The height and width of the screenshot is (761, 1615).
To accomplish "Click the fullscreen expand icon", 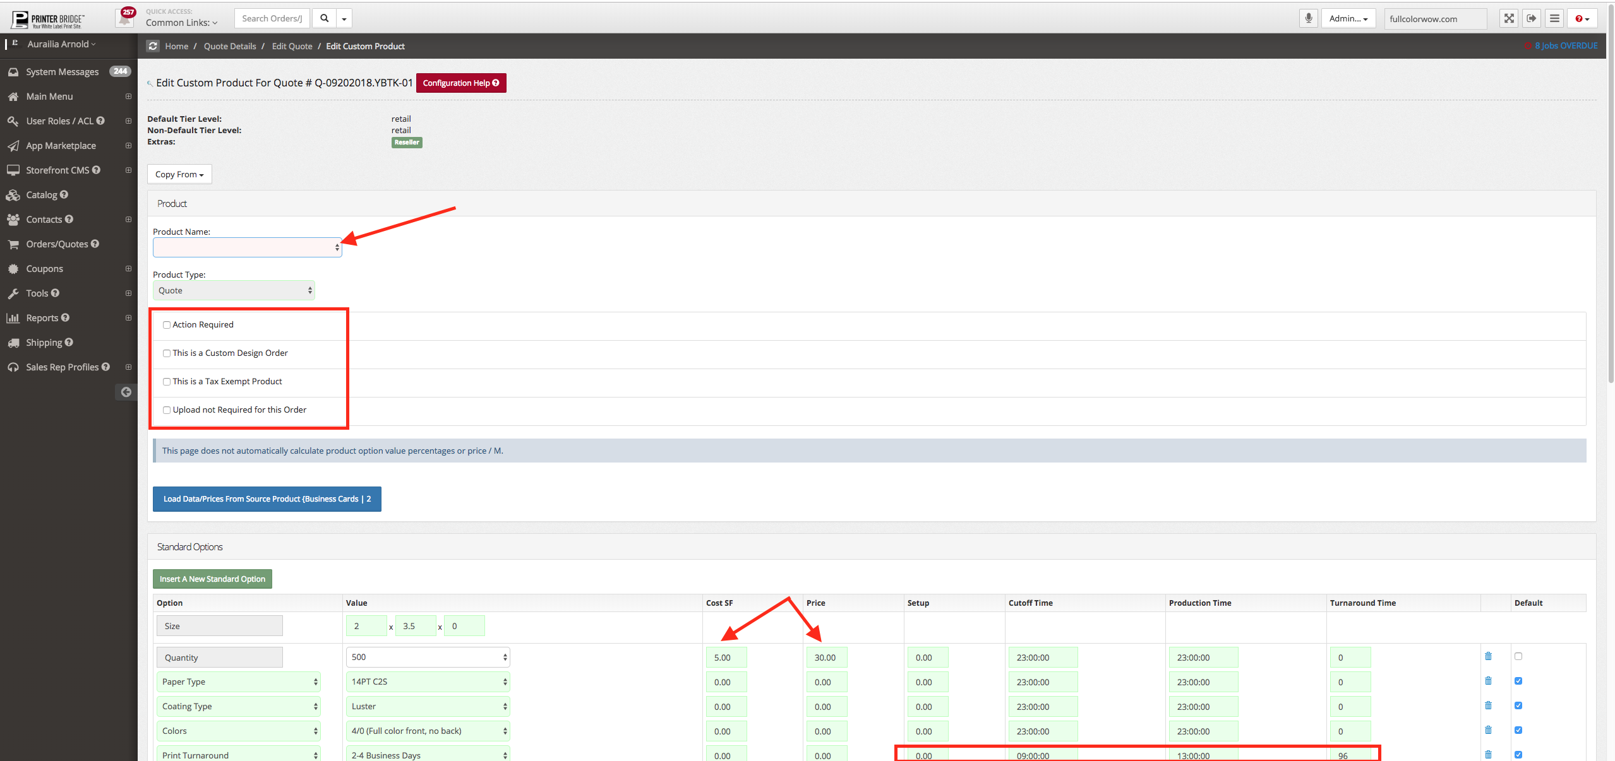I will [x=1508, y=18].
